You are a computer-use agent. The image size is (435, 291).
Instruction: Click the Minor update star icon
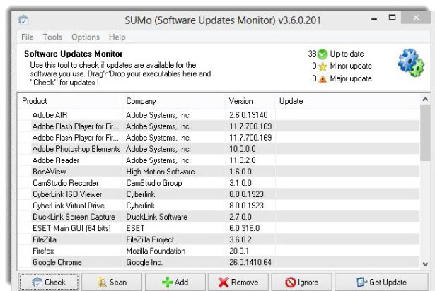323,66
